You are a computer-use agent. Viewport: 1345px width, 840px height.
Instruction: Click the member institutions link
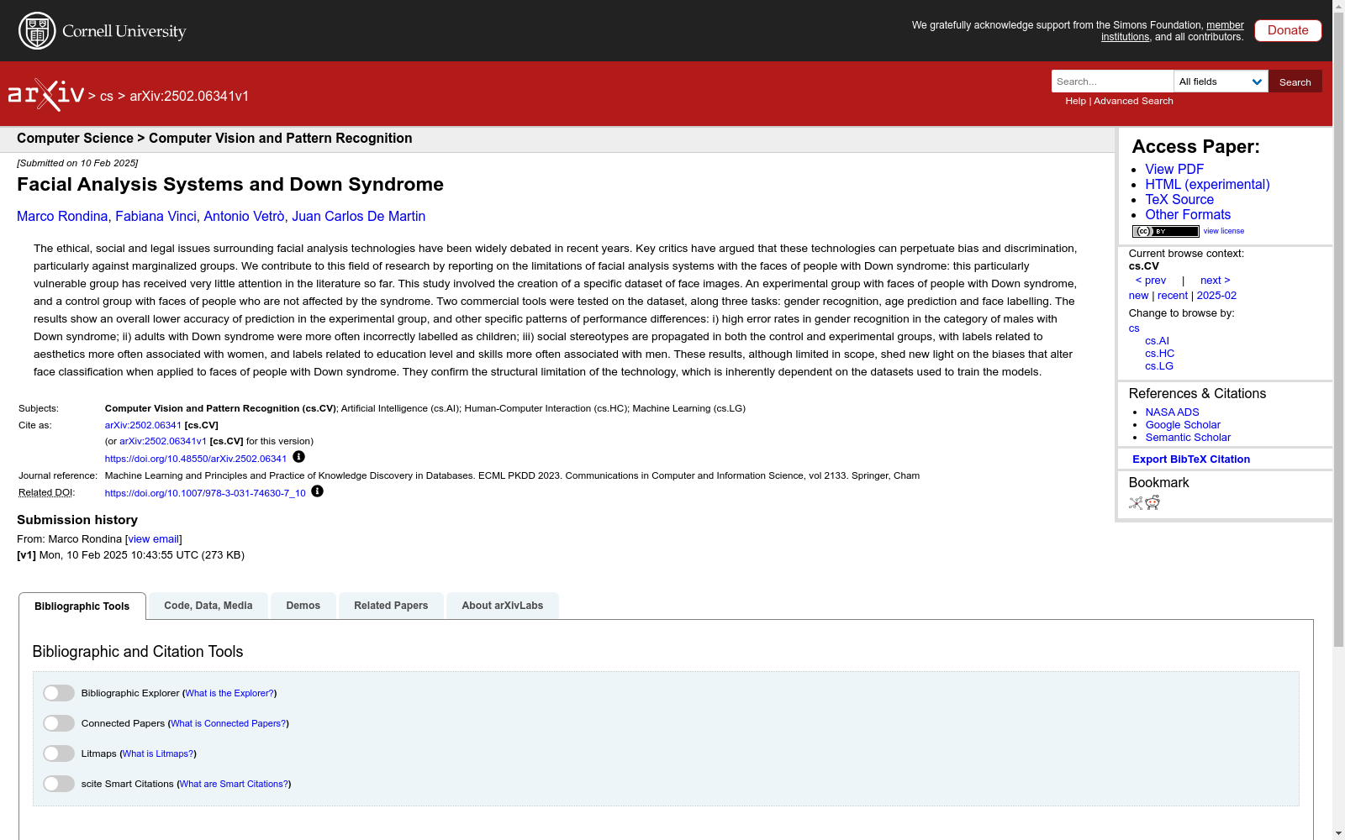point(1173,31)
